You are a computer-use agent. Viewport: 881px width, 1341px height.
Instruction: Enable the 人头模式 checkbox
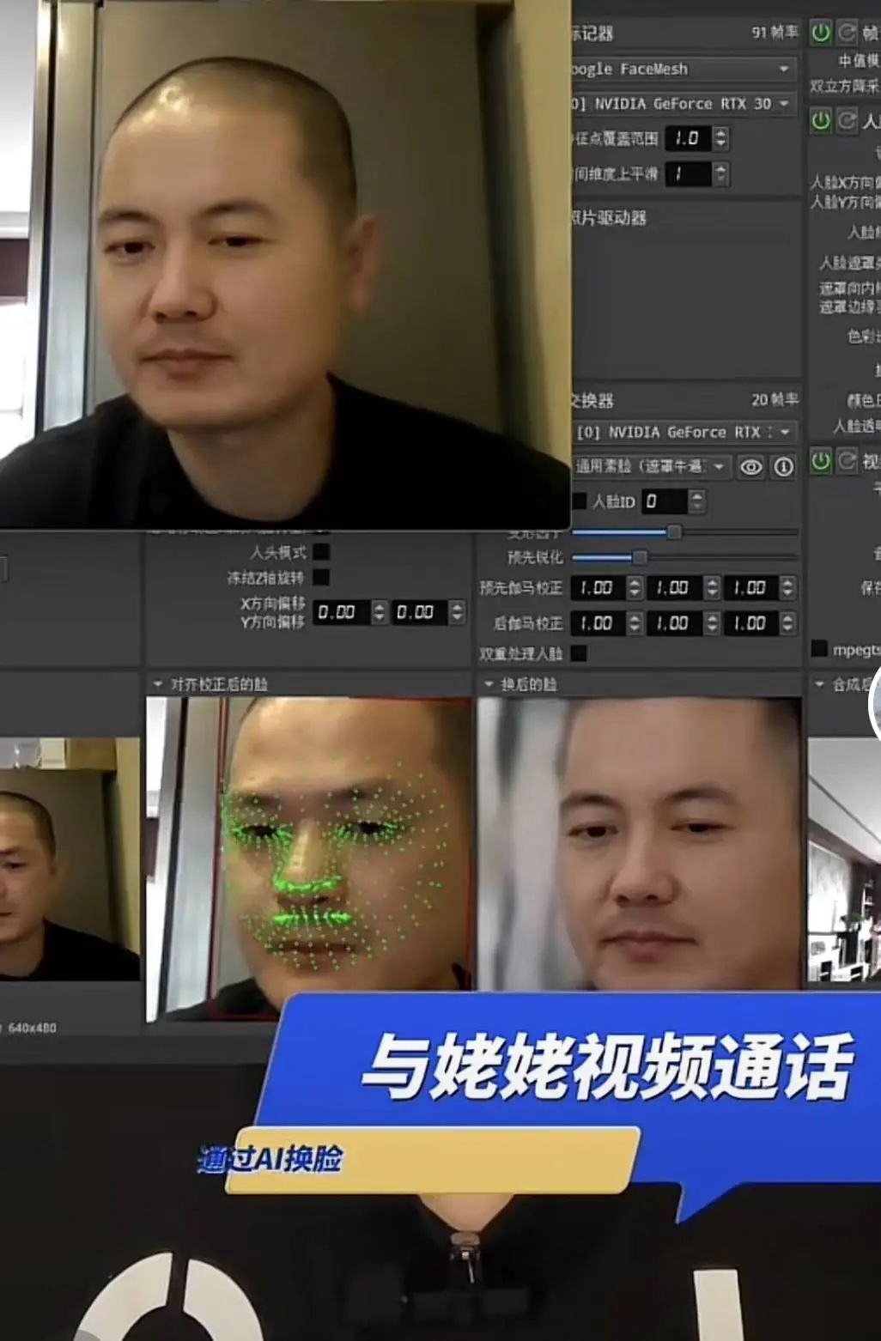[x=321, y=551]
